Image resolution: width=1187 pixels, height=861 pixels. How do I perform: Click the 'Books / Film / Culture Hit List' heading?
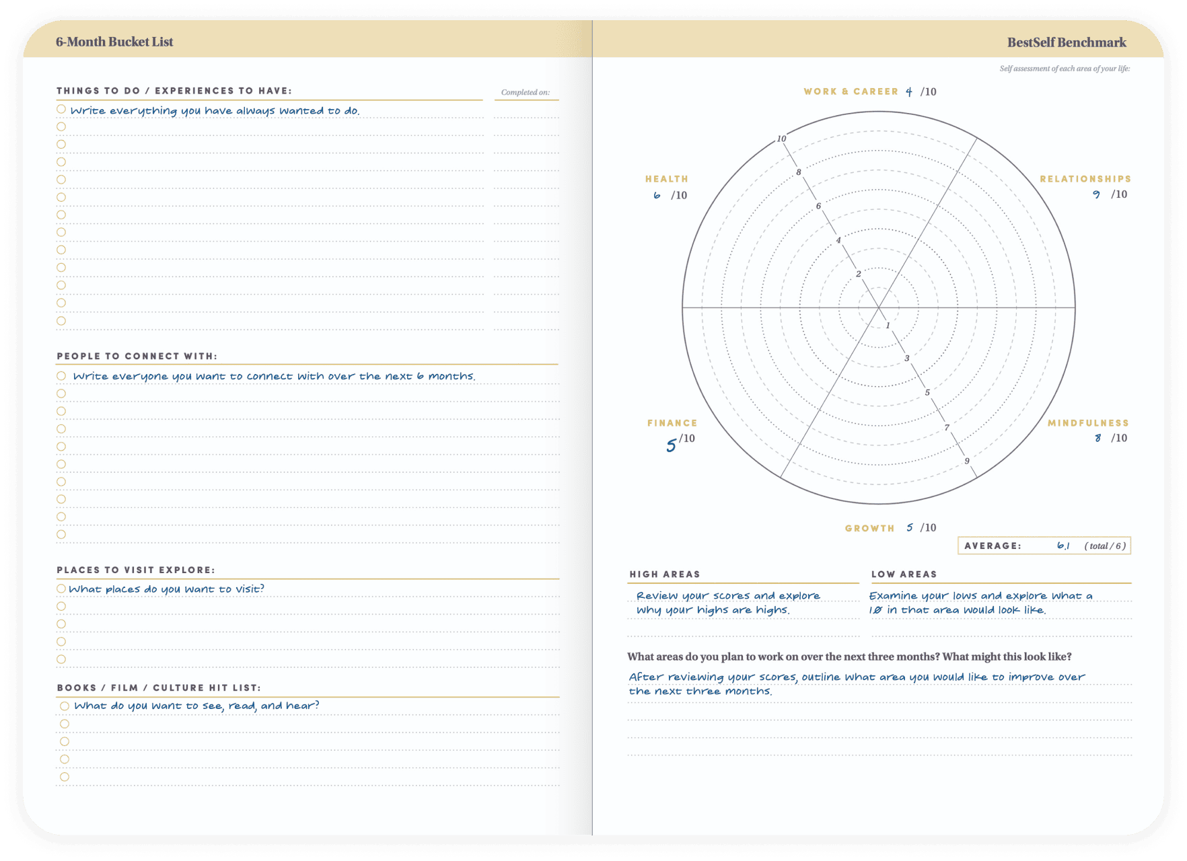pos(159,687)
